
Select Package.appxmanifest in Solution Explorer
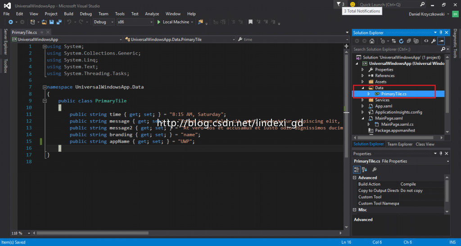(395, 130)
